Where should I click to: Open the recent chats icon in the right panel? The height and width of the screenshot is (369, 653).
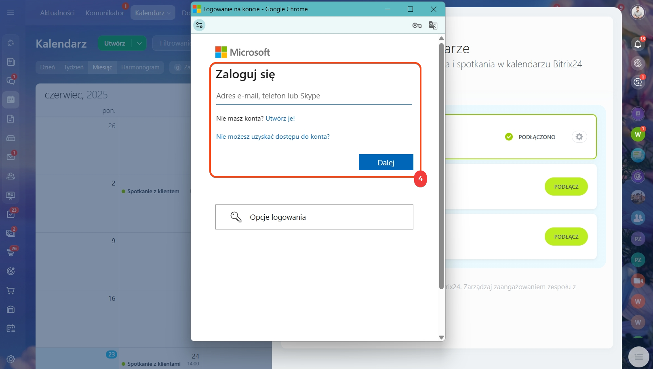click(638, 82)
